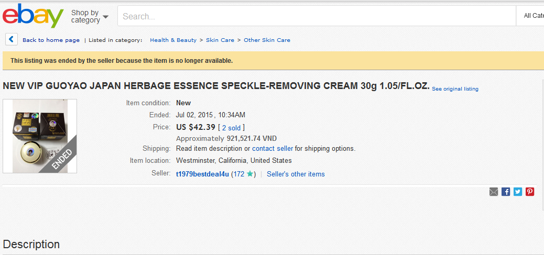Open the Shop by category dropdown
The image size is (544, 255).
click(x=90, y=16)
